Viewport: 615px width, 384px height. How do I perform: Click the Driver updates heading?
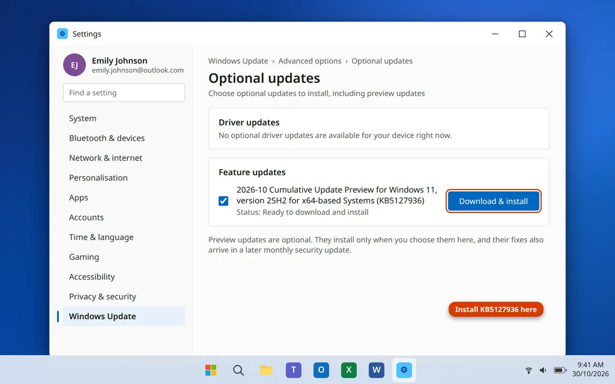pyautogui.click(x=249, y=122)
